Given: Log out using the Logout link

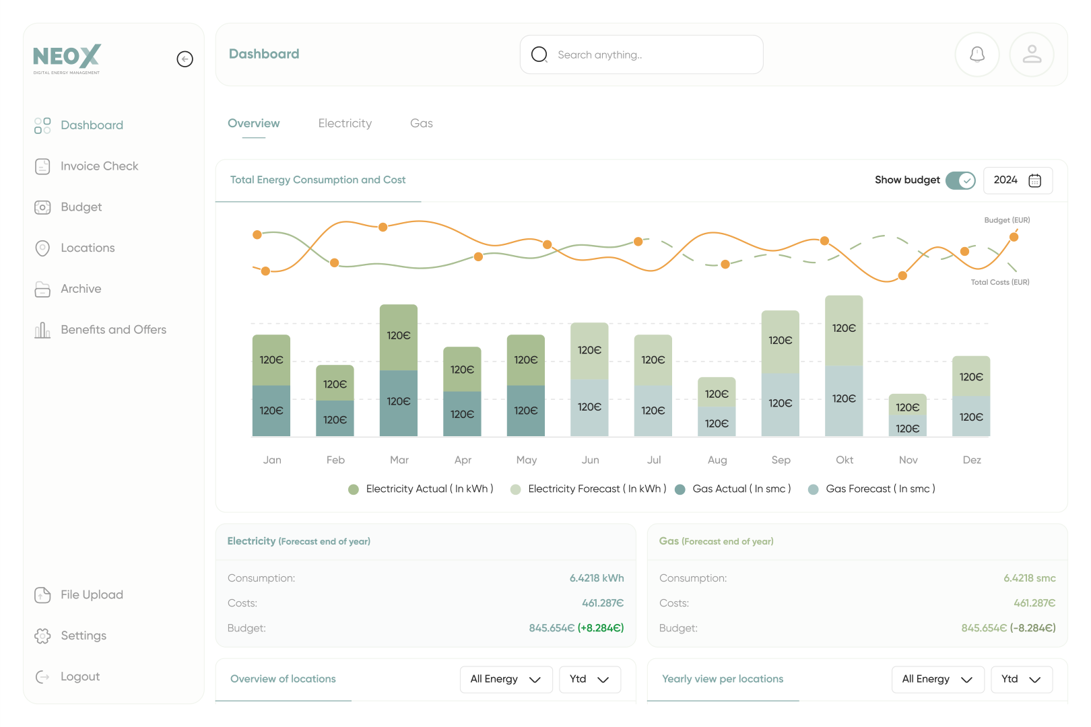Looking at the screenshot, I should point(79,677).
